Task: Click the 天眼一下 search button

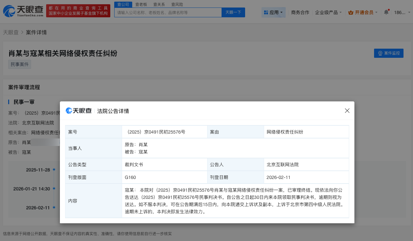Action: 233,12
